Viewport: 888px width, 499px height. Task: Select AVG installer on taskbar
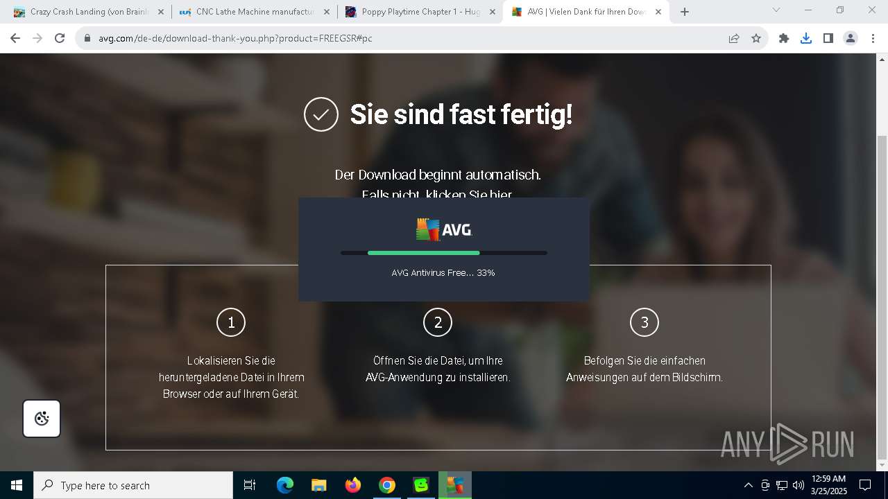tap(455, 485)
